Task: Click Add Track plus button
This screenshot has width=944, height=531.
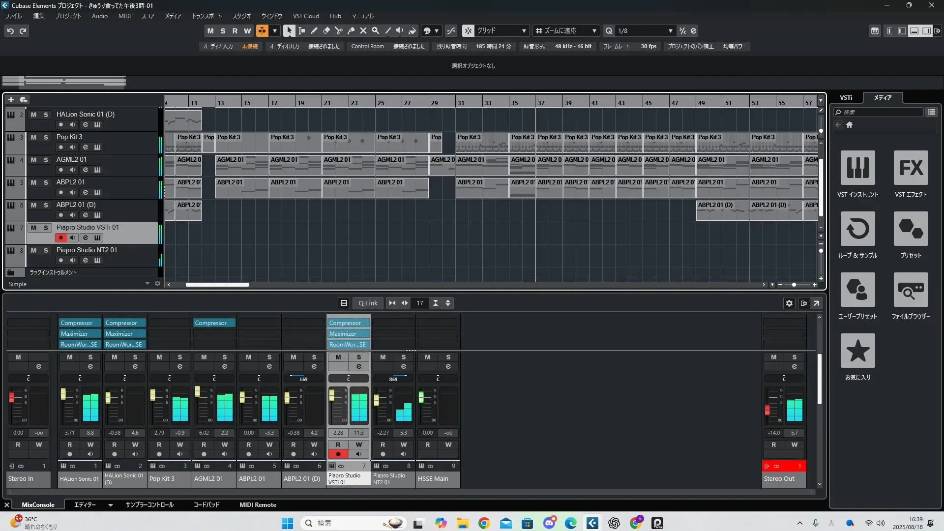Action: [11, 100]
